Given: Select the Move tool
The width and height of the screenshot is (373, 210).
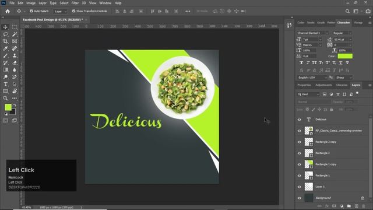Looking at the screenshot, I should click(5, 27).
